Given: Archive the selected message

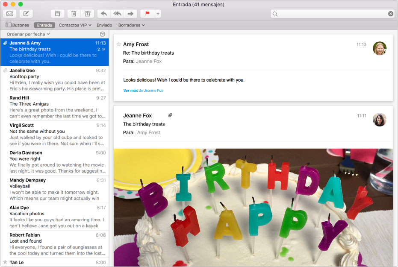Looking at the screenshot, I should coord(58,13).
